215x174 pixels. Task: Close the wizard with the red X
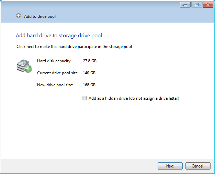tap(208, 5)
